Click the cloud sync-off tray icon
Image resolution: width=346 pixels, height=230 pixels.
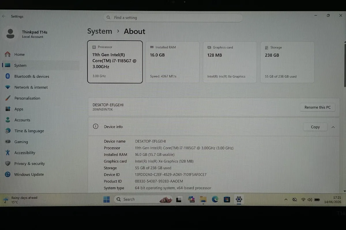295,200
